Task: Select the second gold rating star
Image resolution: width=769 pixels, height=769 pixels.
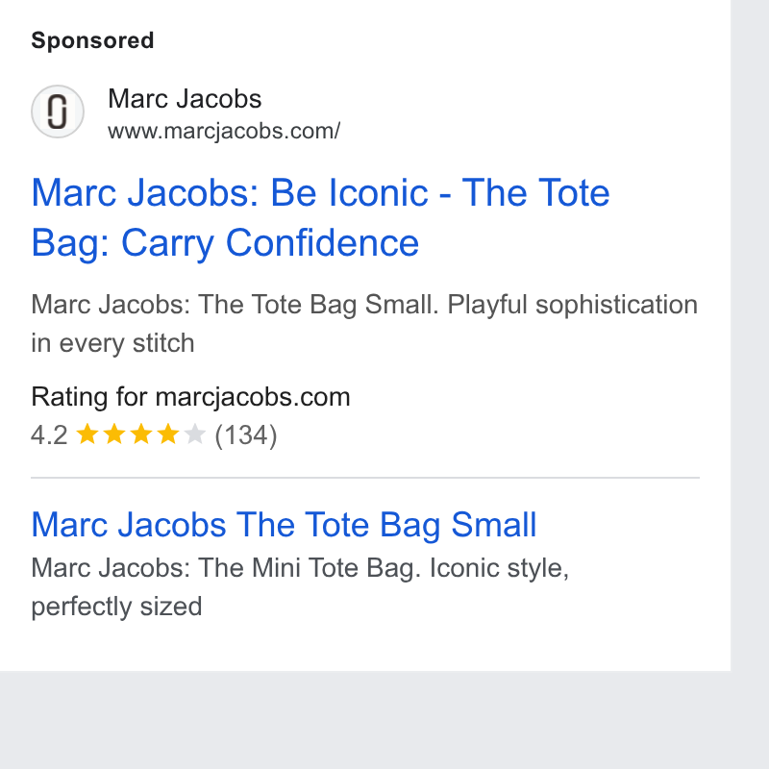Action: [114, 434]
